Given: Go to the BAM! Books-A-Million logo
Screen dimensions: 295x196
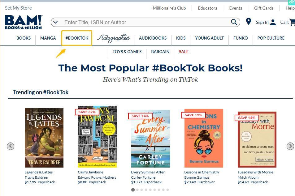Looking at the screenshot, I should click(x=23, y=22).
